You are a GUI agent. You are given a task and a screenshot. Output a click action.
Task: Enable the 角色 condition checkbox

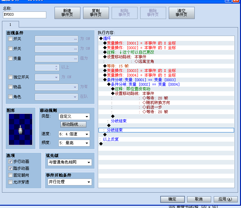10,96
